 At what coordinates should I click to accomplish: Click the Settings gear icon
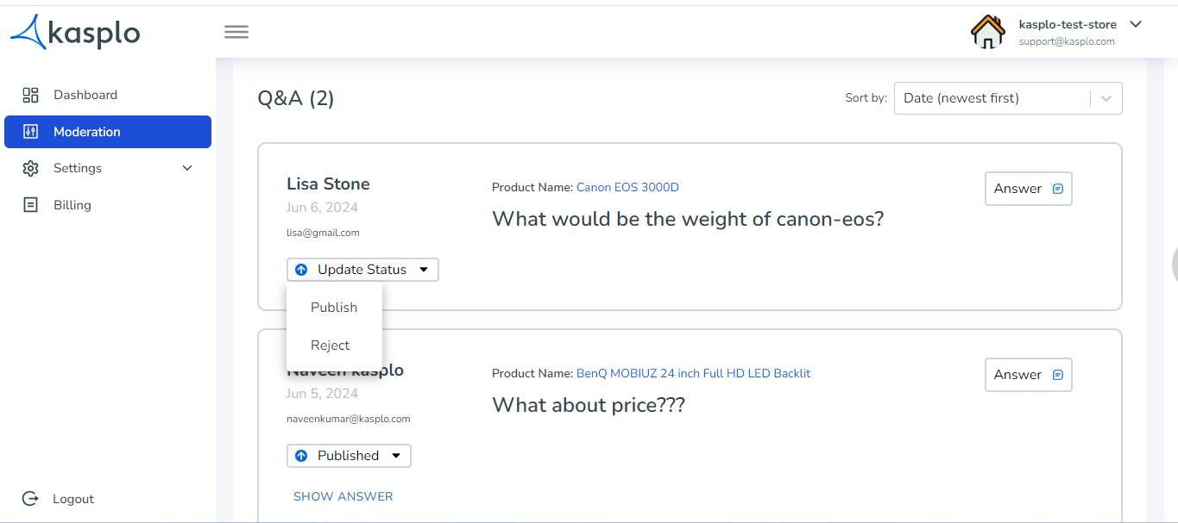[x=30, y=168]
